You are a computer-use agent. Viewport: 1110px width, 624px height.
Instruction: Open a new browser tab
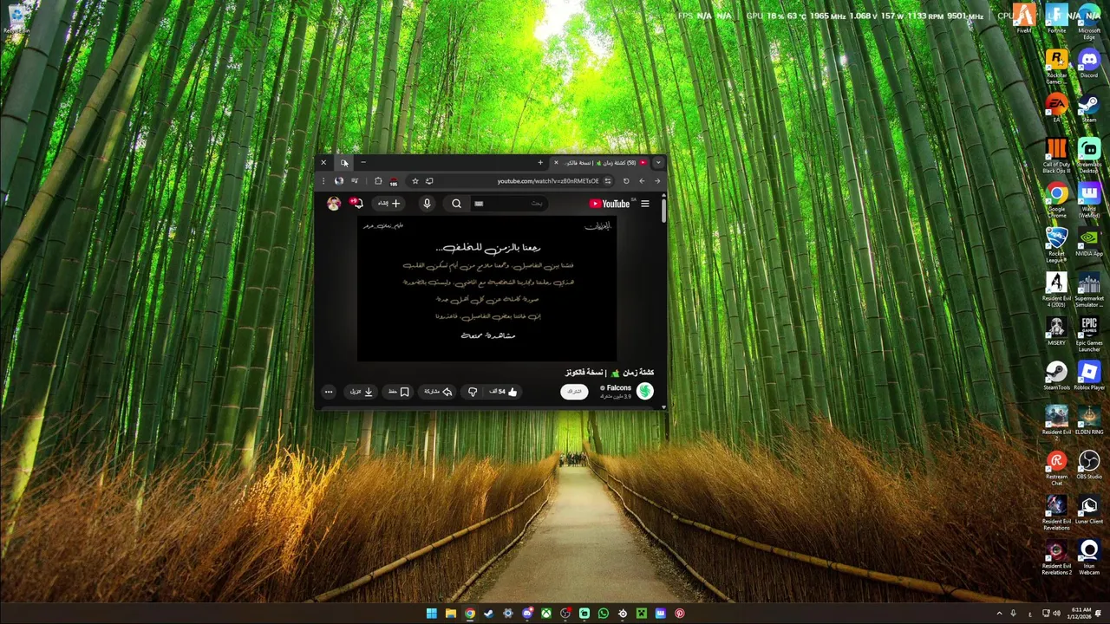tap(540, 163)
